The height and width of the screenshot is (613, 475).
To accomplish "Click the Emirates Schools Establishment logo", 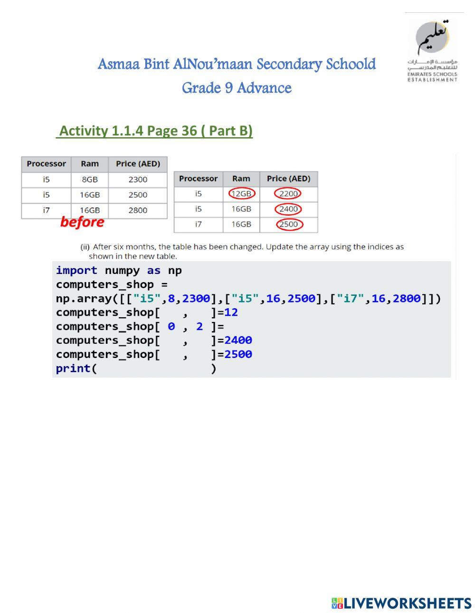I will click(x=432, y=51).
